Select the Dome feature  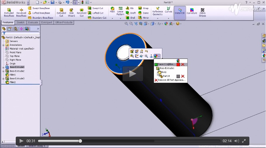click(143, 13)
